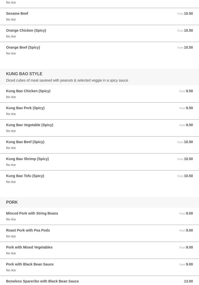Open Roast Pork with Pea Pods
The width and height of the screenshot is (199, 285).
click(x=99, y=233)
